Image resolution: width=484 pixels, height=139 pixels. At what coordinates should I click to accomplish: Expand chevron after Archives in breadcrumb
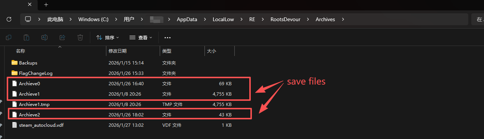[343, 19]
